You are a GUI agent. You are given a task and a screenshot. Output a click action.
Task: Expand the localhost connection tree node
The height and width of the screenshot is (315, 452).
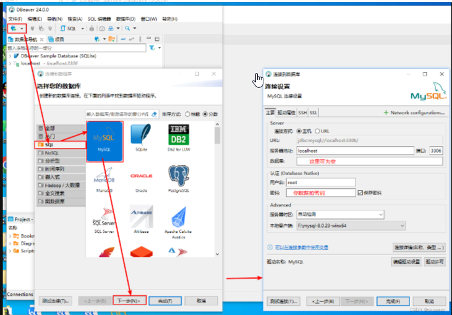[10, 64]
